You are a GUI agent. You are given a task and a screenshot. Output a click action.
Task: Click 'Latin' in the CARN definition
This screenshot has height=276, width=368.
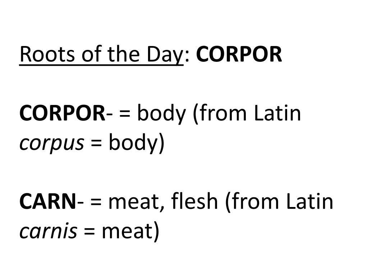coord(310,201)
